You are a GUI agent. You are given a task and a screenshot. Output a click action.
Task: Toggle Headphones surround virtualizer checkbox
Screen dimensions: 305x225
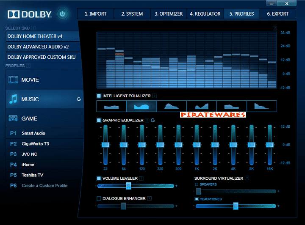point(197,199)
